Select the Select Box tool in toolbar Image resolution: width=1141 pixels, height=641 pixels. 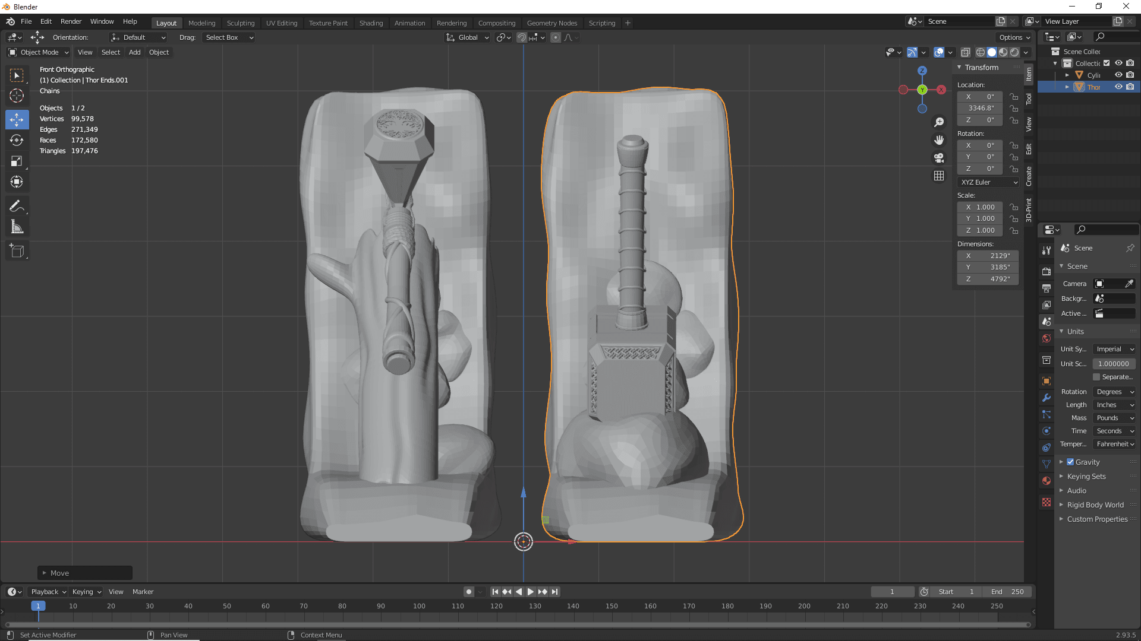(17, 75)
